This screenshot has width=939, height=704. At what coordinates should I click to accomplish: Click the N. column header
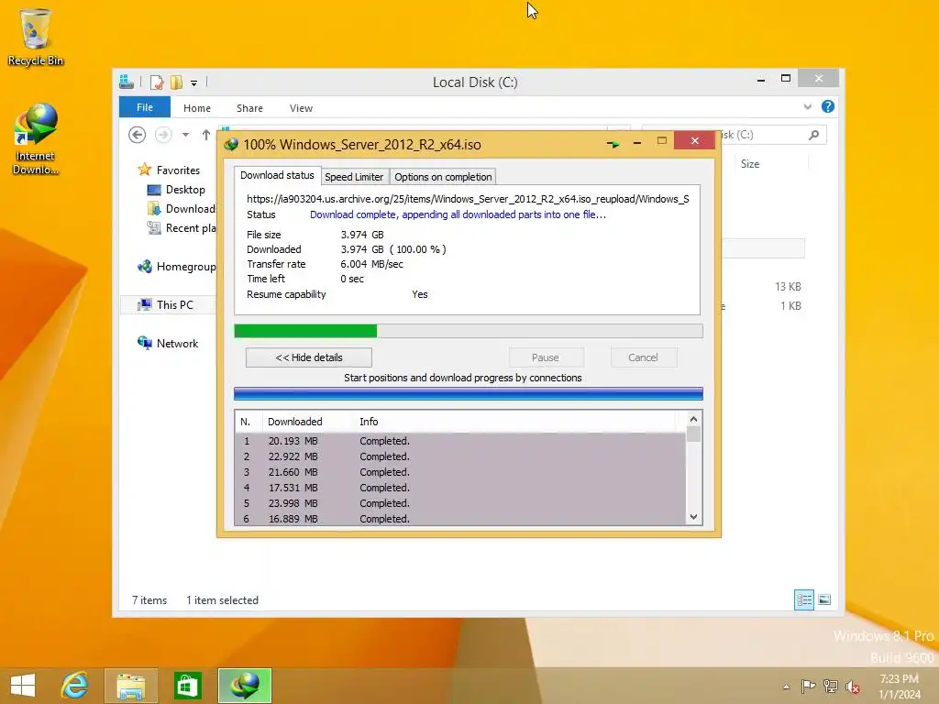pos(248,422)
